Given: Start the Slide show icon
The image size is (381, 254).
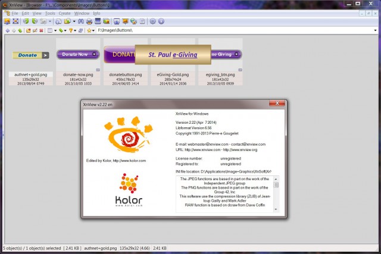Looking at the screenshot, I should pos(125,21).
